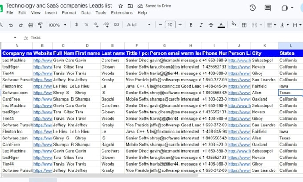
Task: Decrease font size with minus button
Action: click(x=160, y=25)
